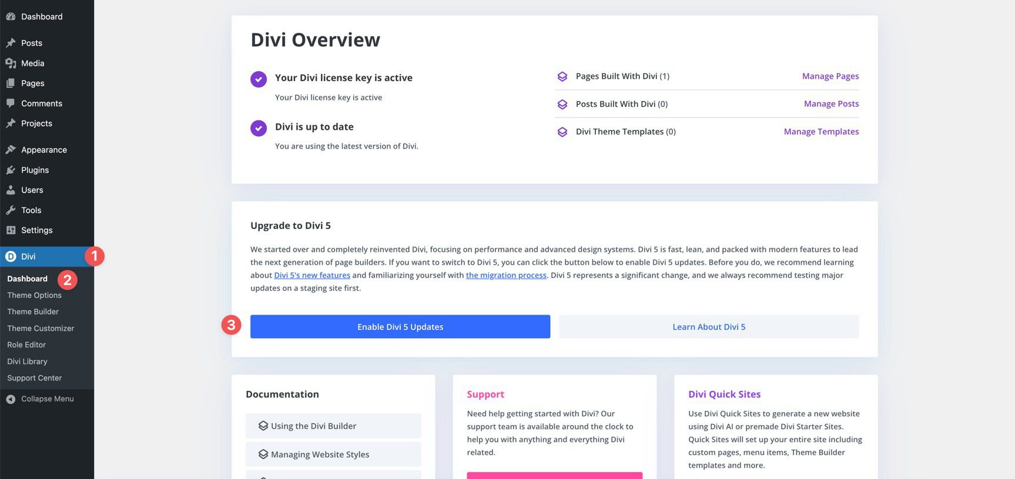Click the Pages Built With Divi layers icon

tap(562, 76)
